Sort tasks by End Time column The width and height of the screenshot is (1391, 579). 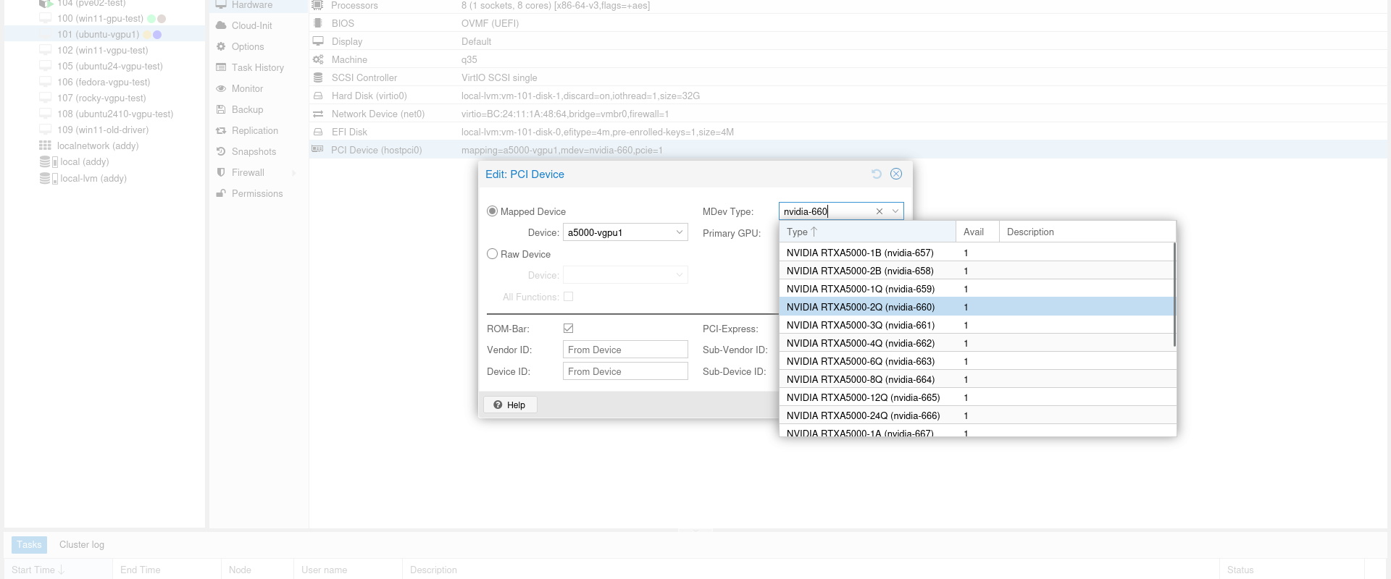(x=167, y=570)
